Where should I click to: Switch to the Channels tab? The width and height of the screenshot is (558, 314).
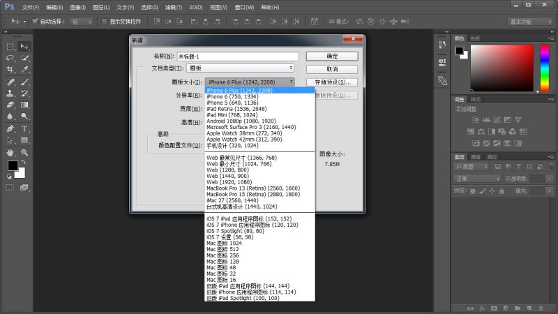pyautogui.click(x=476, y=156)
